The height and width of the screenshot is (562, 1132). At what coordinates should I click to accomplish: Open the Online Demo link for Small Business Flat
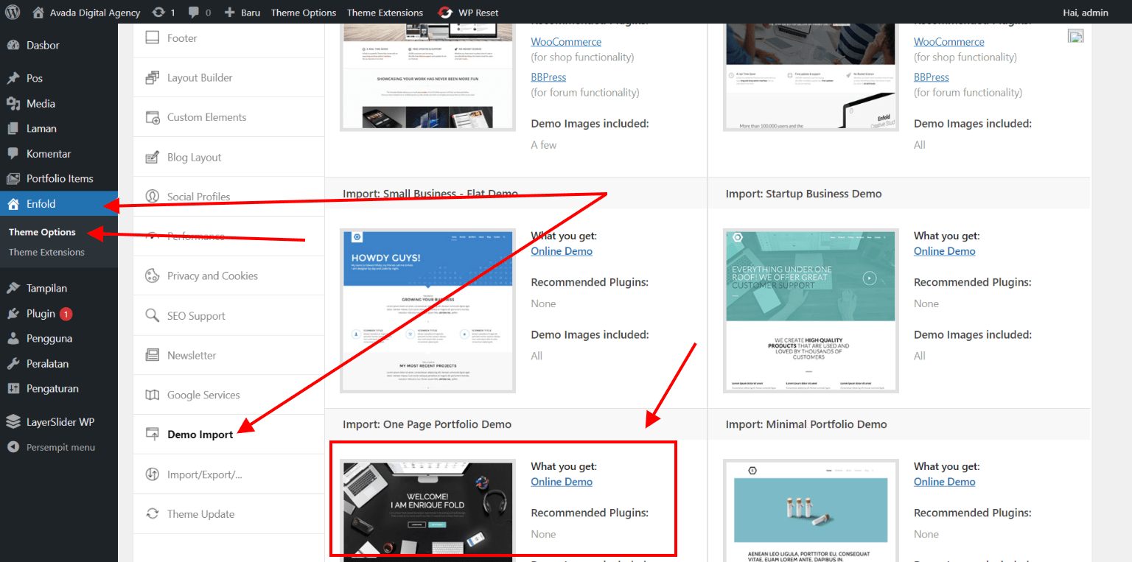tap(562, 251)
